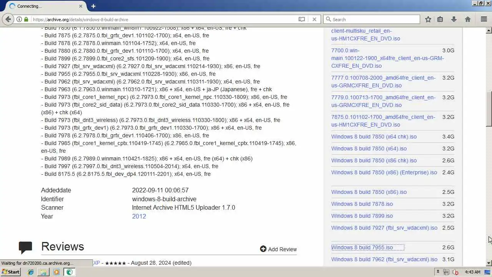Image resolution: width=492 pixels, height=277 pixels.
Task: Close the Connecting tab
Action: tap(81, 6)
